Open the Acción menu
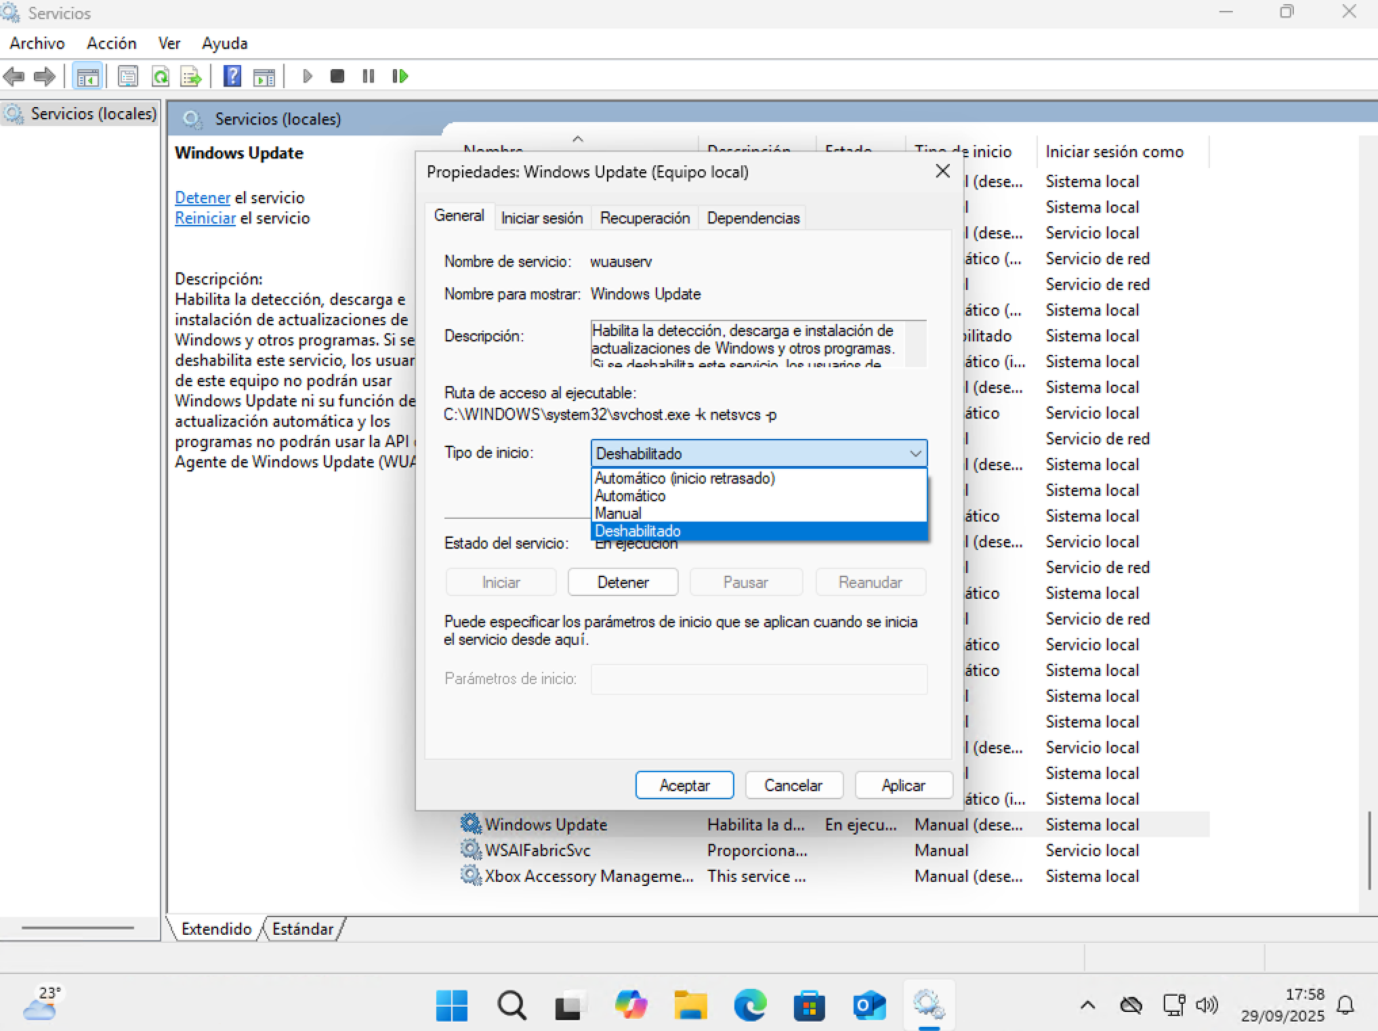1378x1031 pixels. pos(112,43)
